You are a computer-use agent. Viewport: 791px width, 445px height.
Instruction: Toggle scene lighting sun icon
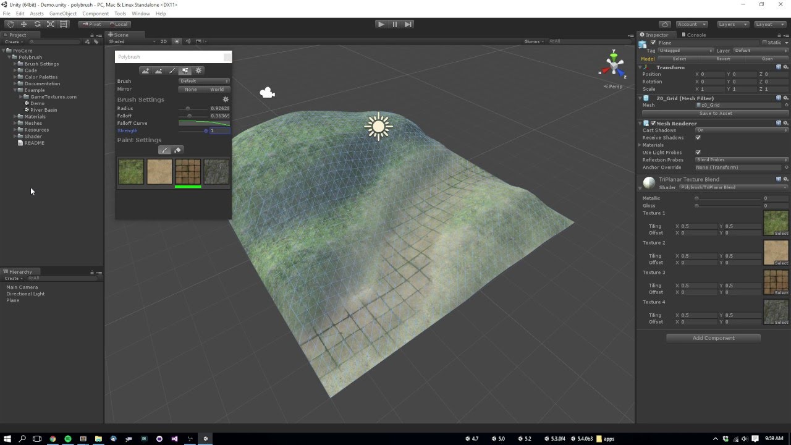[177, 41]
